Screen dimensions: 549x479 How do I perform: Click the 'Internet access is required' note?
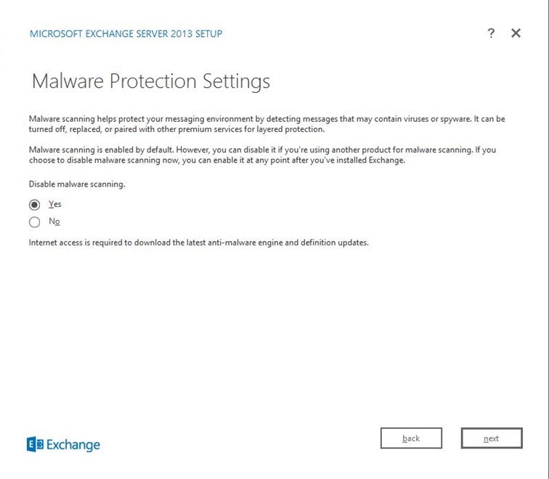tap(198, 242)
